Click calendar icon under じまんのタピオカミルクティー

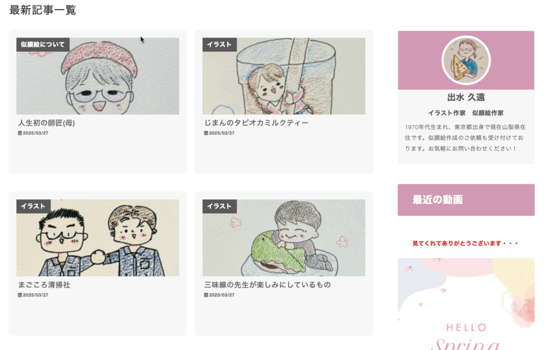(206, 133)
